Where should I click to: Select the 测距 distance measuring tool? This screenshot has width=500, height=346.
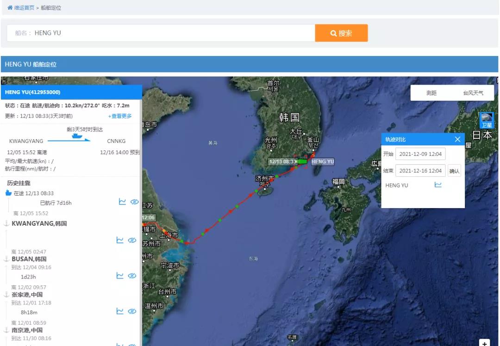[431, 93]
